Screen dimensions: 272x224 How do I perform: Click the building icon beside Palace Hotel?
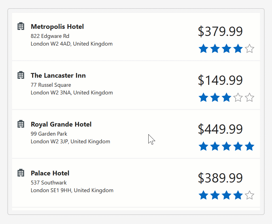tap(21, 173)
